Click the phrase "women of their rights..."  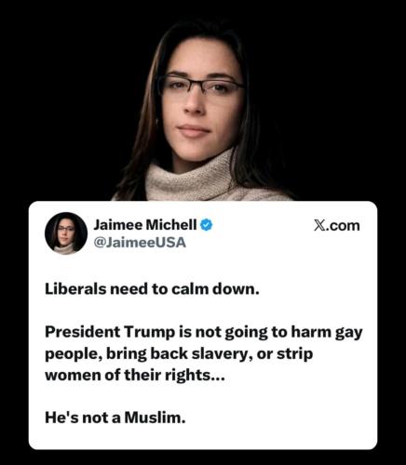(x=134, y=376)
